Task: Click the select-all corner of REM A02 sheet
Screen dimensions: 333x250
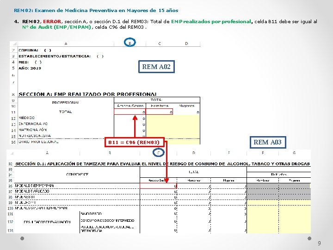Action: pyautogui.click(x=14, y=44)
